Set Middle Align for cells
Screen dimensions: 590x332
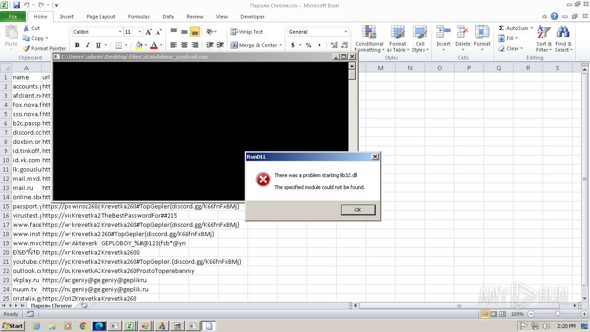(x=184, y=32)
